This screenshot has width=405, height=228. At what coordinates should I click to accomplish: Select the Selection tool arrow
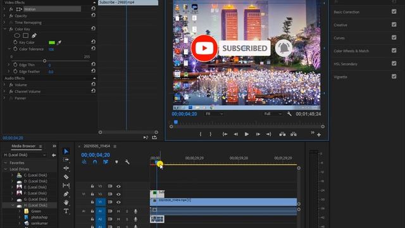click(x=66, y=151)
